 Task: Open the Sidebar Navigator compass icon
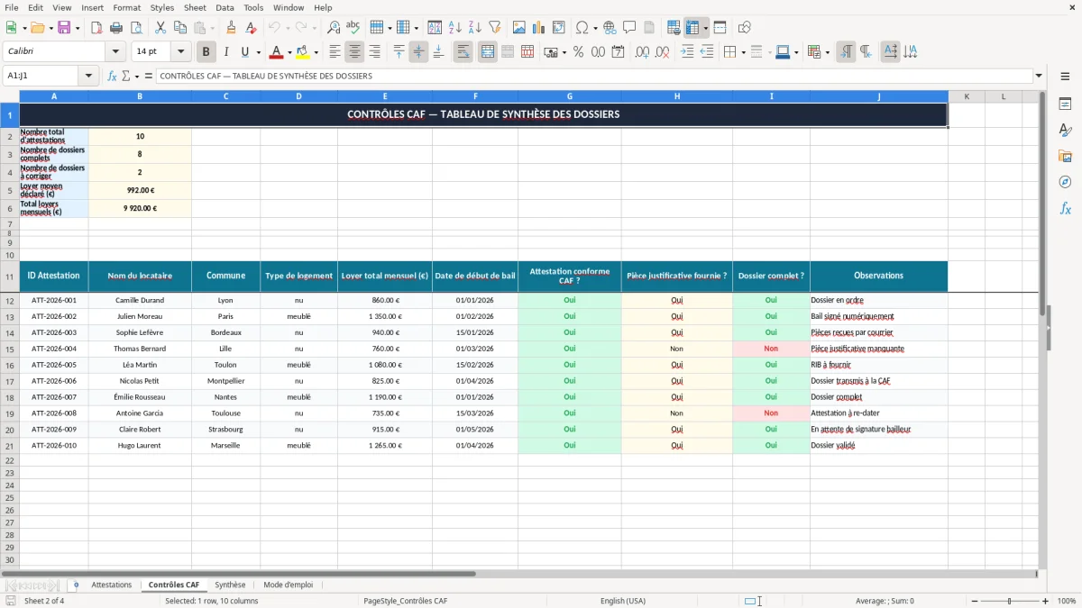coord(1065,183)
